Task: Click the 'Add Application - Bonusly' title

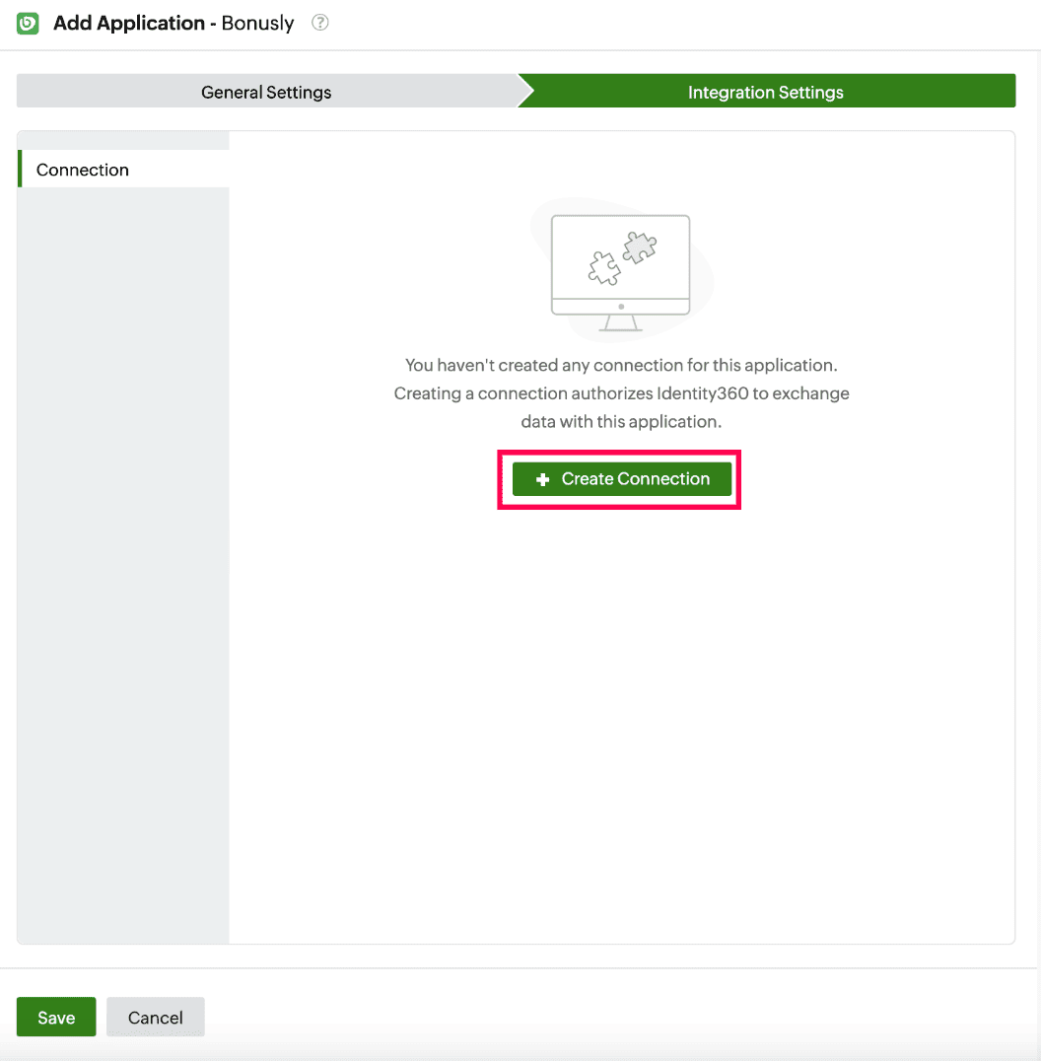Action: pyautogui.click(x=173, y=23)
